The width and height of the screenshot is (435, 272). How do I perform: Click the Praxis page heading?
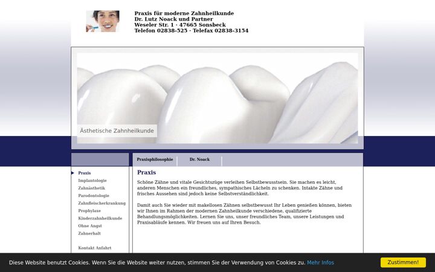click(146, 172)
